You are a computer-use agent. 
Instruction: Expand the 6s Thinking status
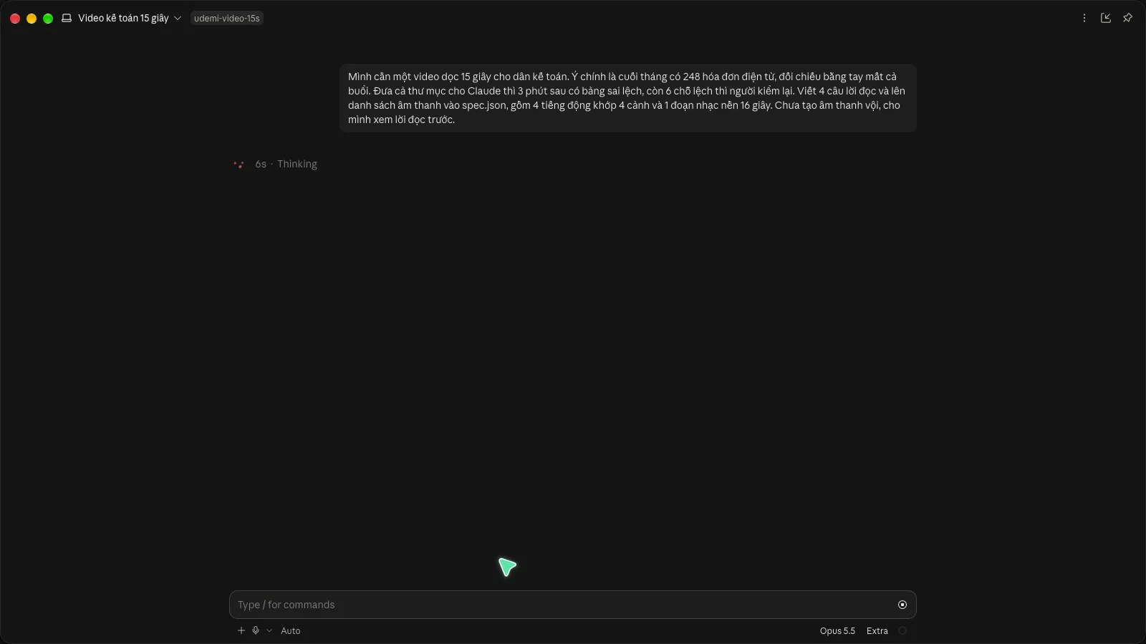pyautogui.click(x=286, y=164)
